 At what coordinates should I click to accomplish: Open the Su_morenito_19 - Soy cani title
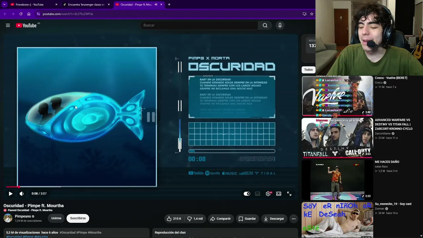point(393,204)
